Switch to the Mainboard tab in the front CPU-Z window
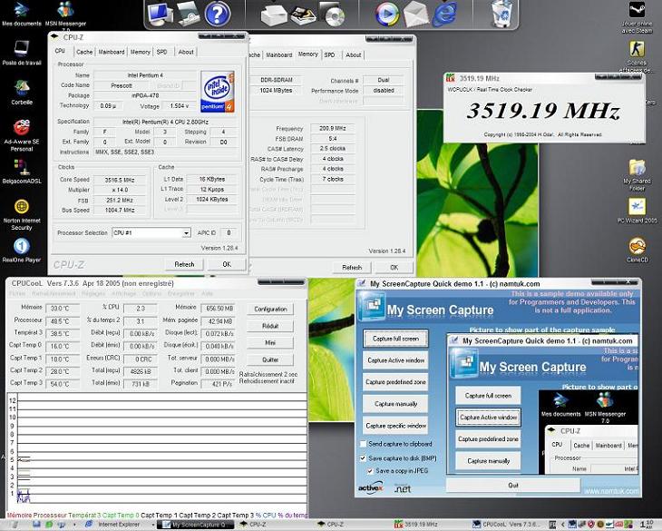Viewport: 662px width, 531px height. click(x=112, y=52)
